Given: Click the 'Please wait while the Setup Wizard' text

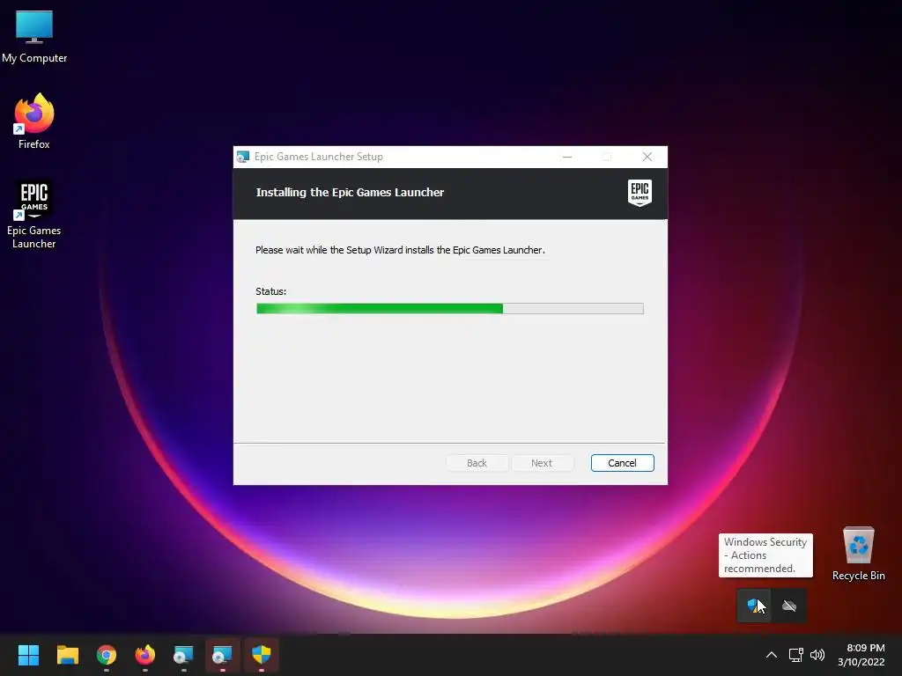Looking at the screenshot, I should [x=400, y=250].
